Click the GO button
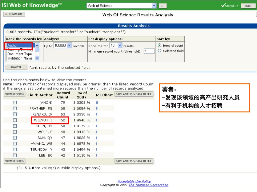Screen dimensions: 257x192 coord(163,6)
